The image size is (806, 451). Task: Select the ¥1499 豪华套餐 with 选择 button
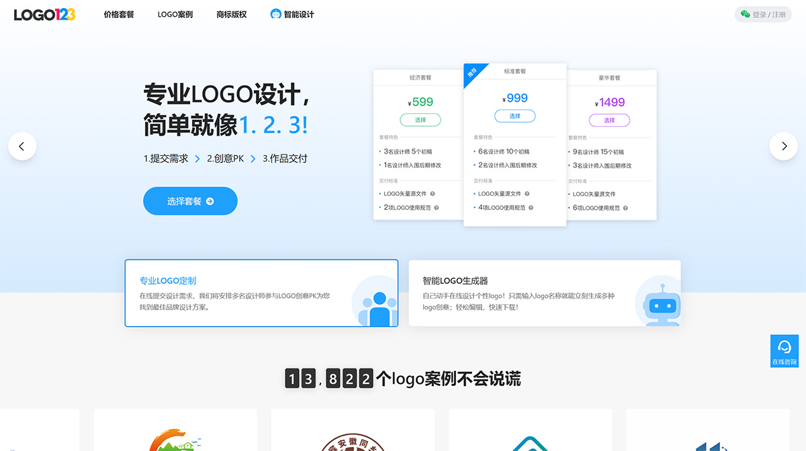point(610,119)
